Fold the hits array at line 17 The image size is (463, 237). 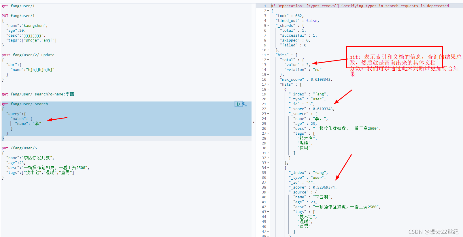(268, 84)
